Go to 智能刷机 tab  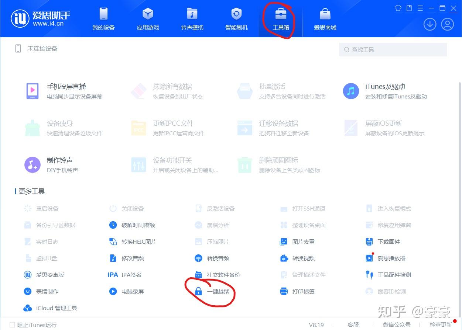click(236, 19)
